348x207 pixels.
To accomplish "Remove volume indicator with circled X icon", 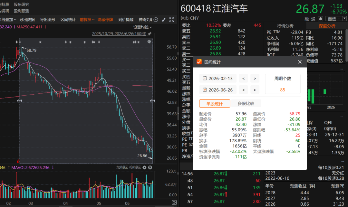I will 150,167.
